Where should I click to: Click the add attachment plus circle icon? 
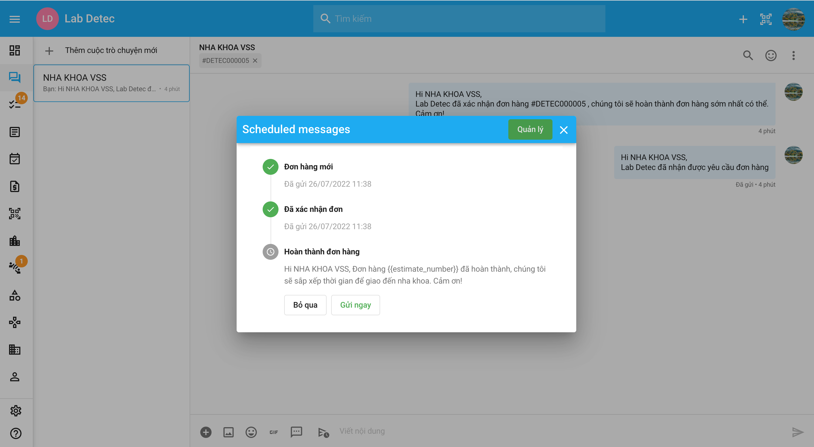tap(206, 432)
